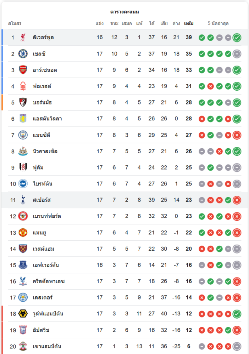Click Southampton's latest match draw indicator
Image resolution: width=249 pixels, height=354 pixels.
(237, 346)
